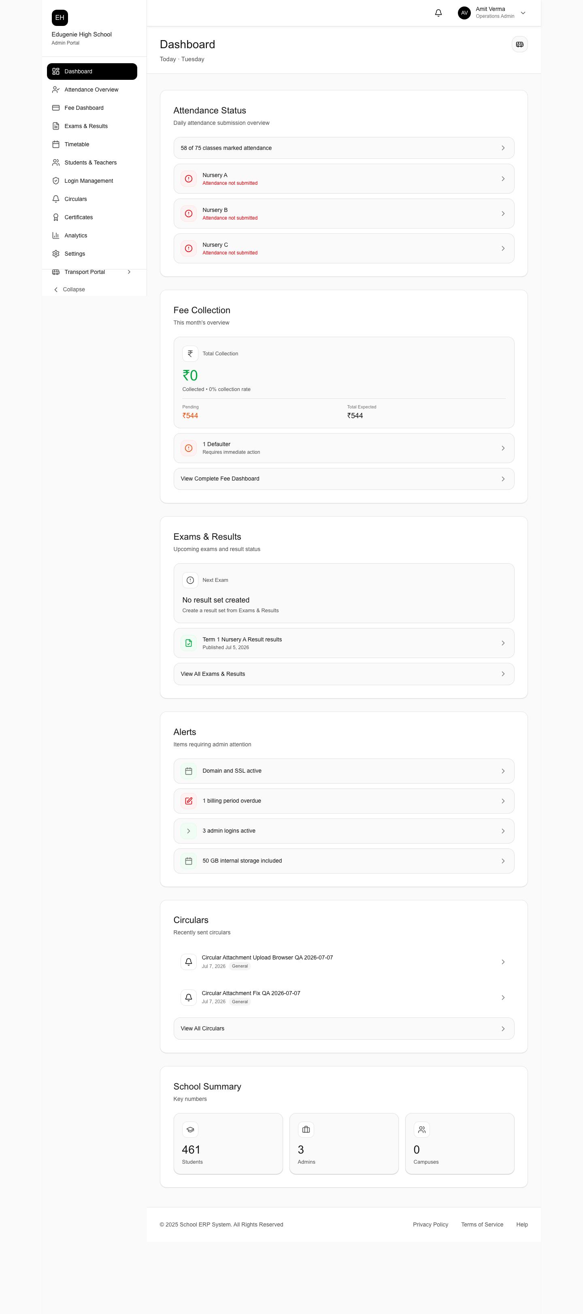Screen dimensions: 583x1314
Task: Click the rupee icon in Total Collection
Action: click(190, 353)
